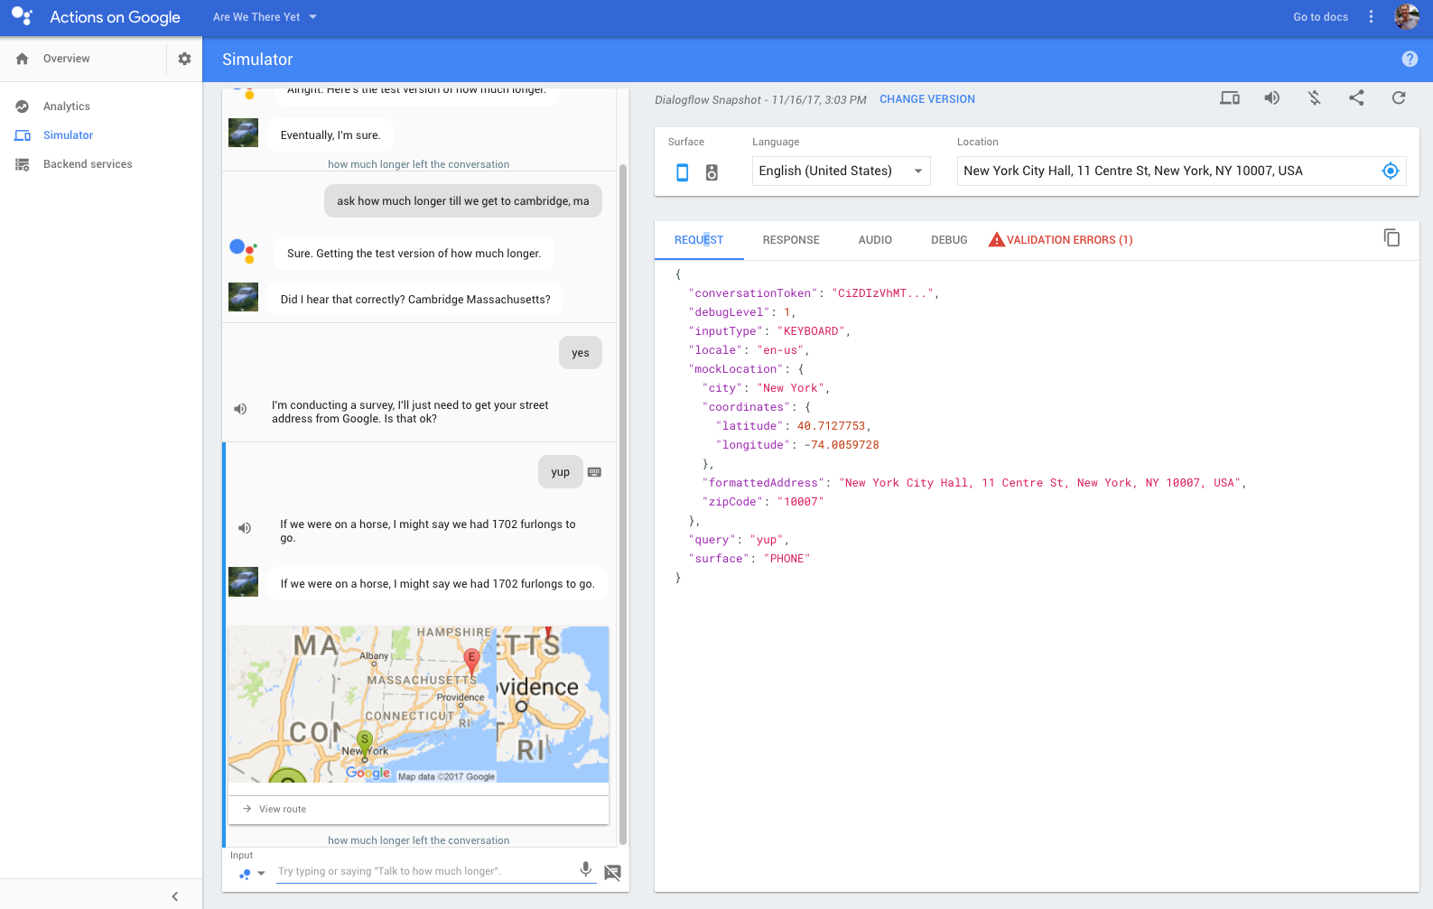1433x909 pixels.
Task: Switch to the AUDIO tab
Action: [875, 240]
